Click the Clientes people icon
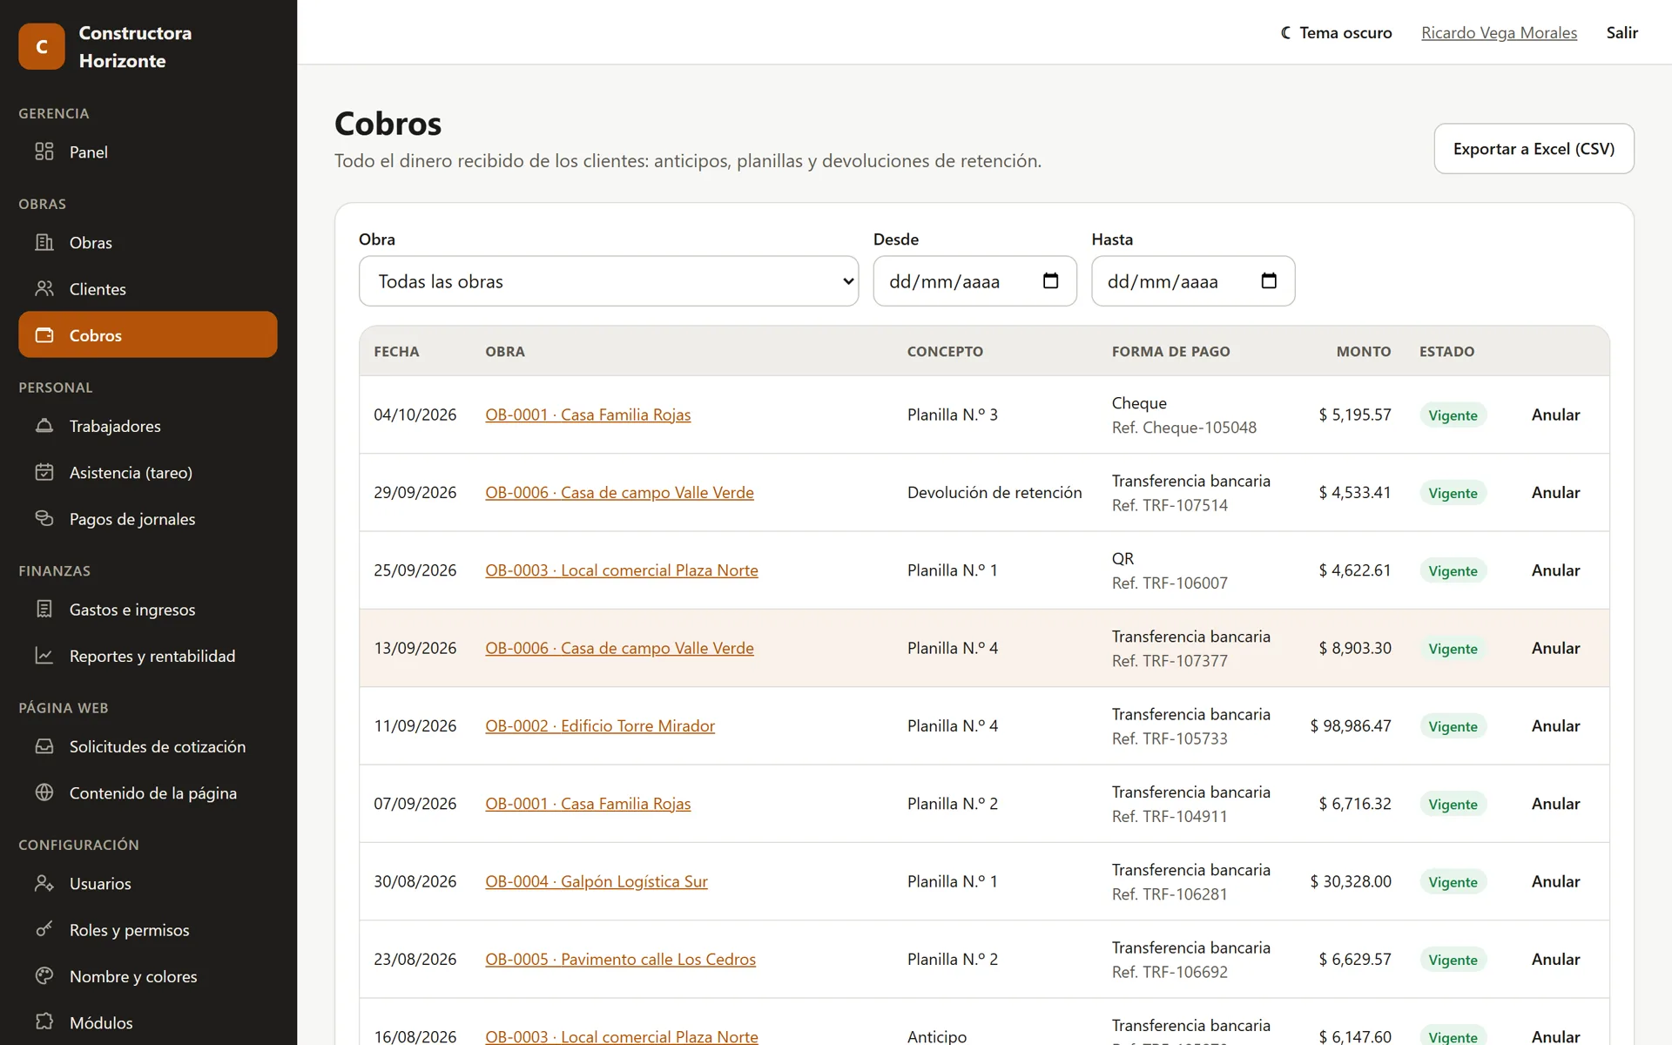 [x=44, y=288]
